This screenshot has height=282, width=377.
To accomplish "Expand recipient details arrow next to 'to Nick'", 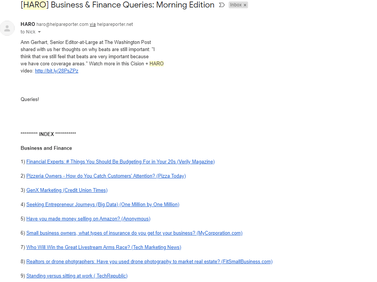I will tap(39, 32).
